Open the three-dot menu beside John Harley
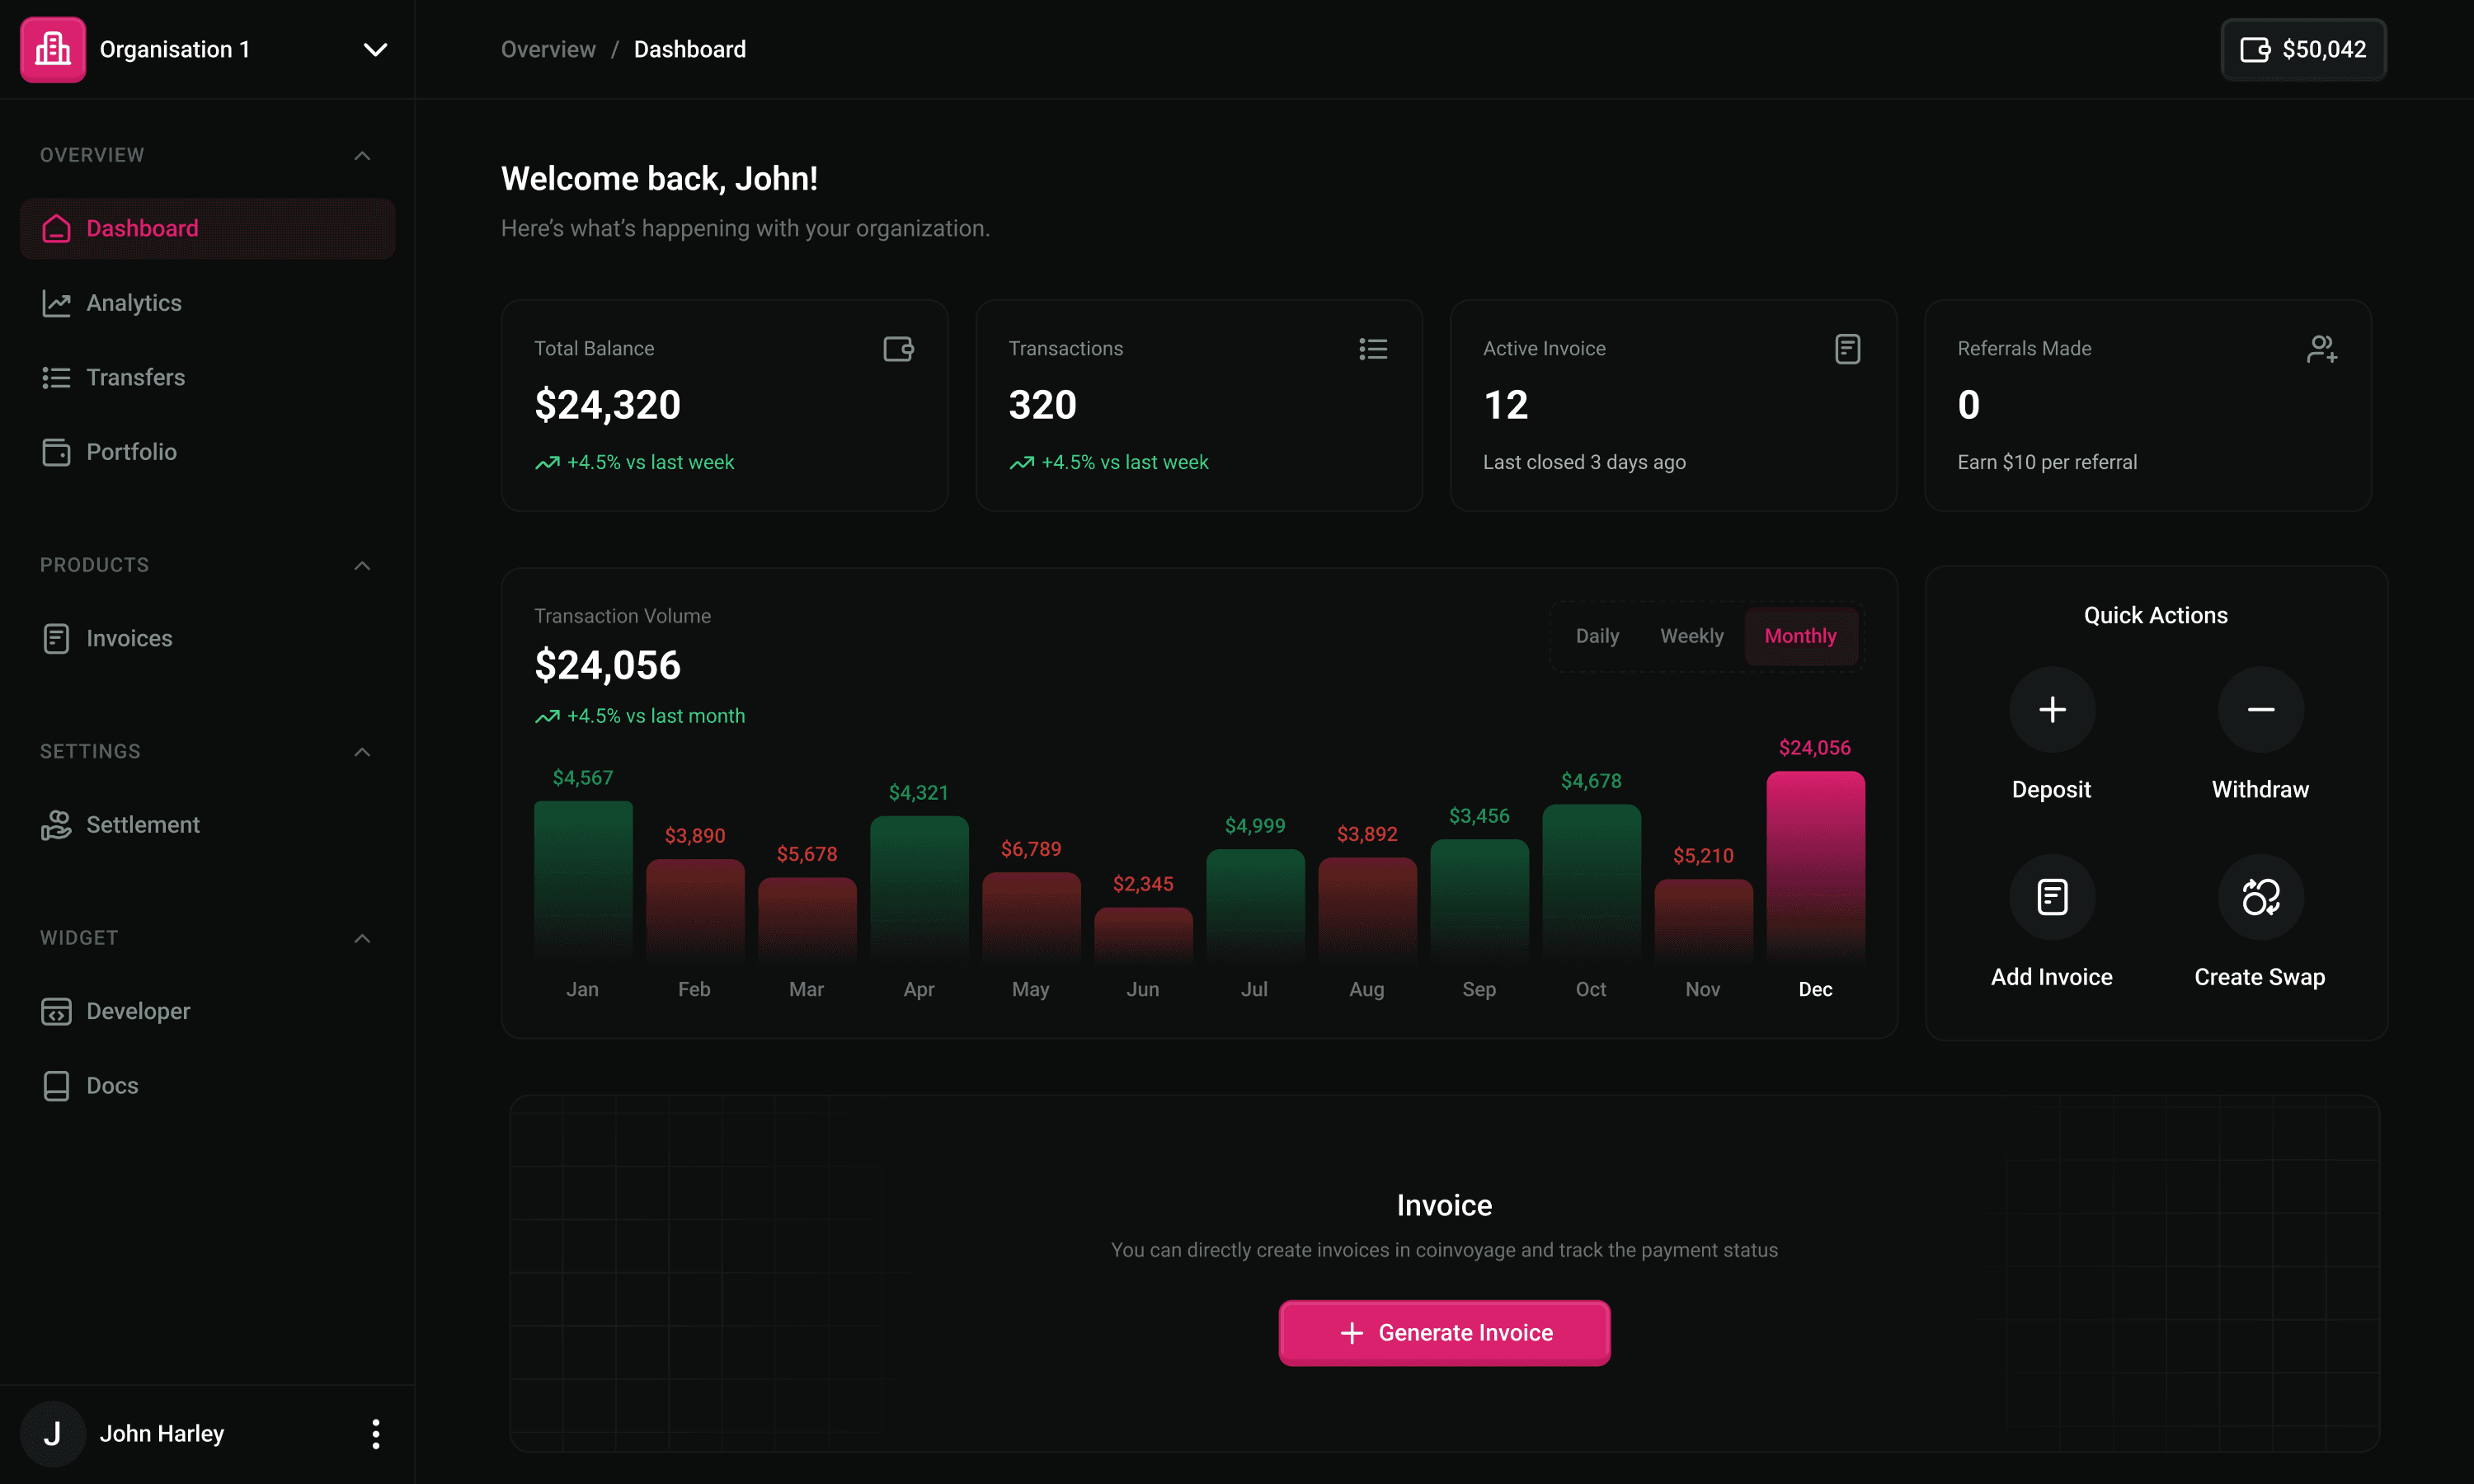The width and height of the screenshot is (2474, 1484). (x=376, y=1433)
